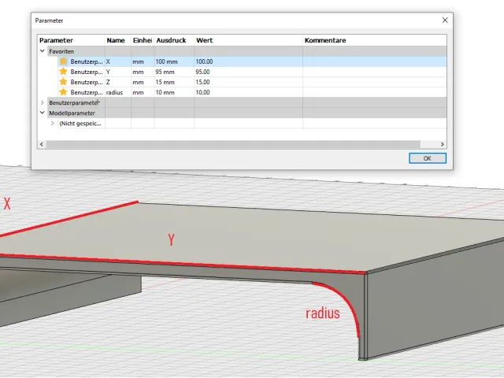
Task: Select the 100 mm expression field for X
Action: click(173, 61)
